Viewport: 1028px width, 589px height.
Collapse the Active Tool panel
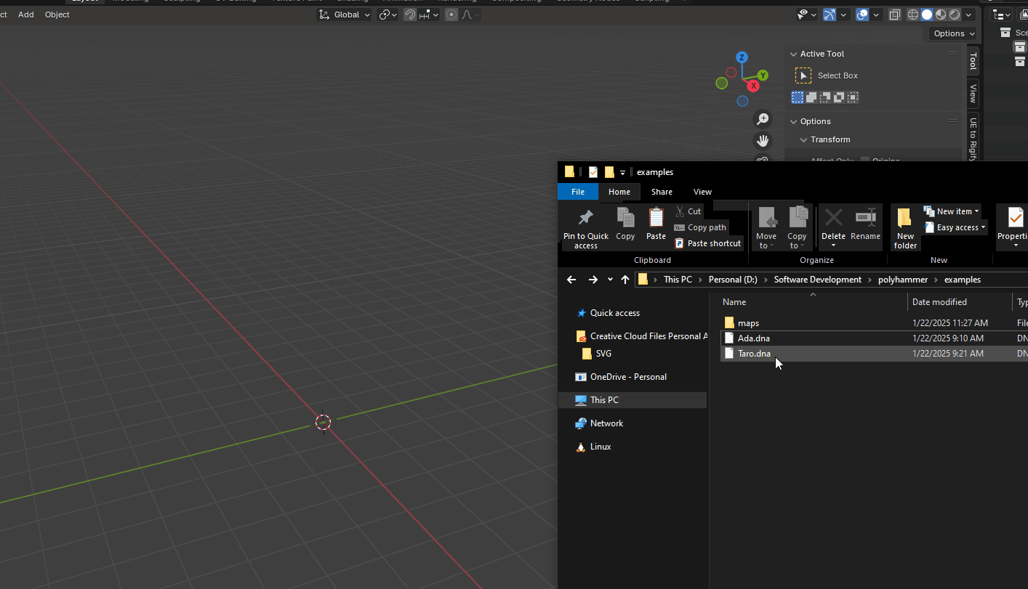[x=793, y=54]
